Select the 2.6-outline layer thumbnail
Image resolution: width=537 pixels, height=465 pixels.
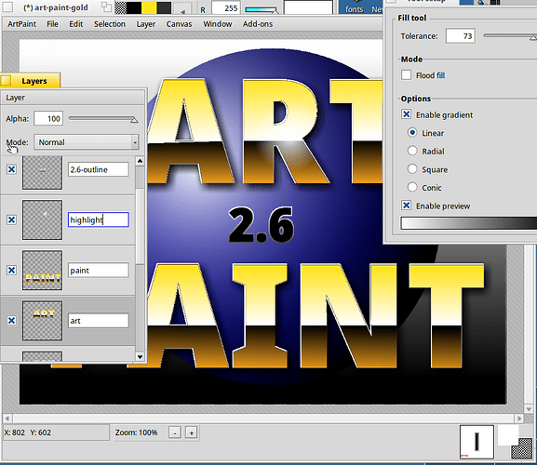(x=42, y=172)
